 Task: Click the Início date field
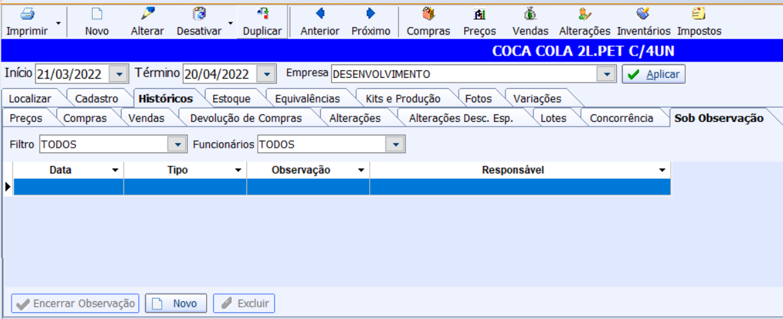(x=73, y=75)
